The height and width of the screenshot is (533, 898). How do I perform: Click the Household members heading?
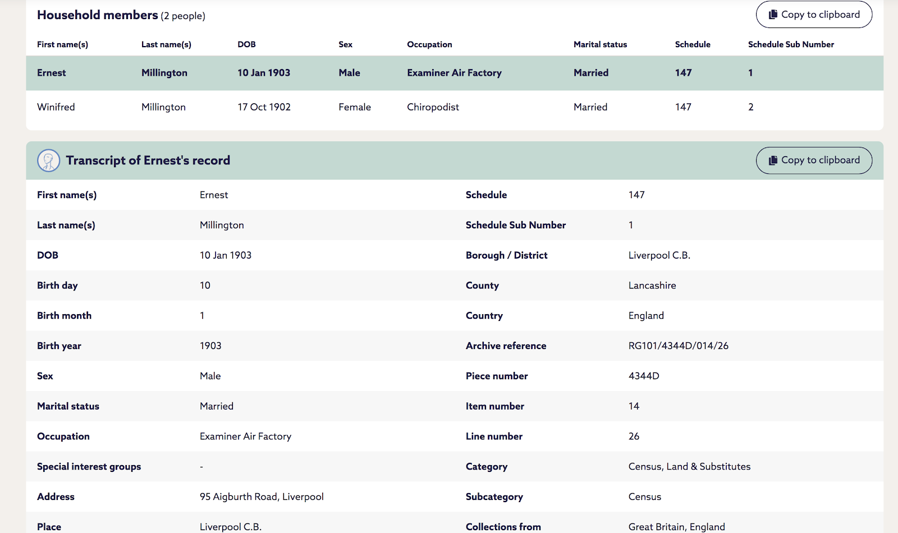98,15
